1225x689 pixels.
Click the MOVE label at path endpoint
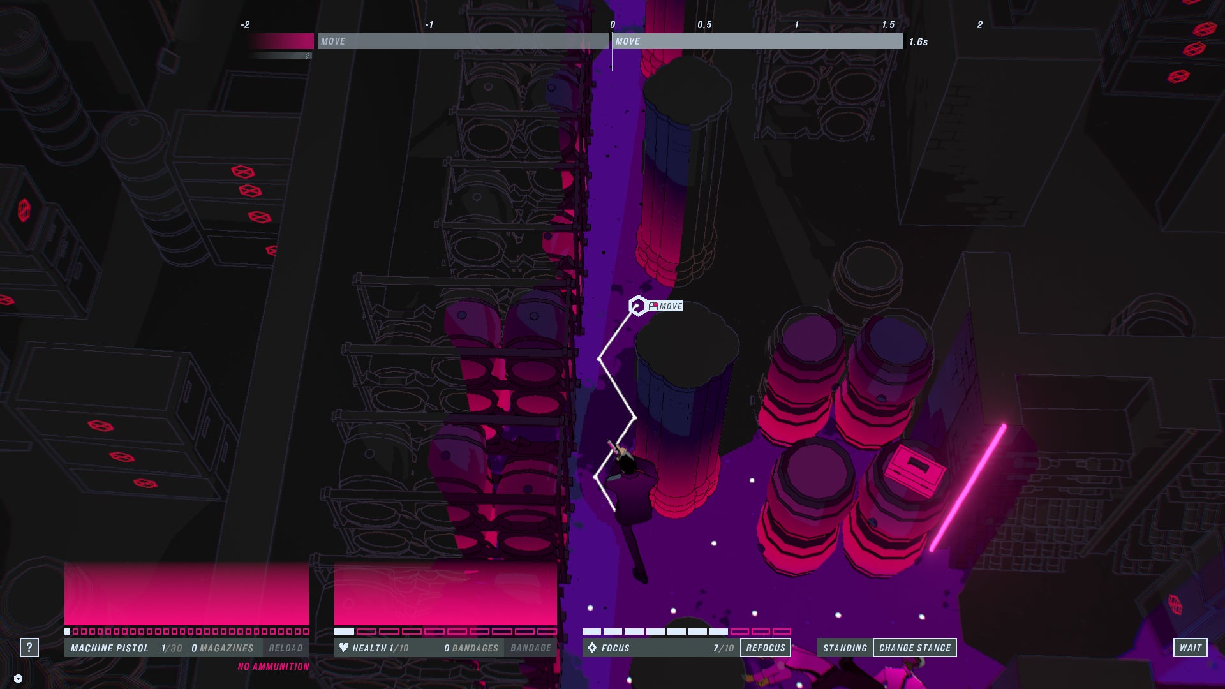669,306
